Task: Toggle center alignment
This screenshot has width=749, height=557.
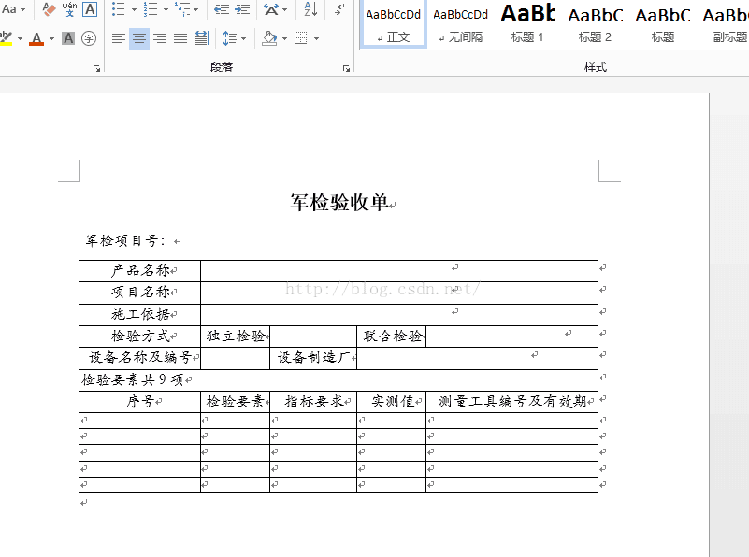Action: point(139,38)
